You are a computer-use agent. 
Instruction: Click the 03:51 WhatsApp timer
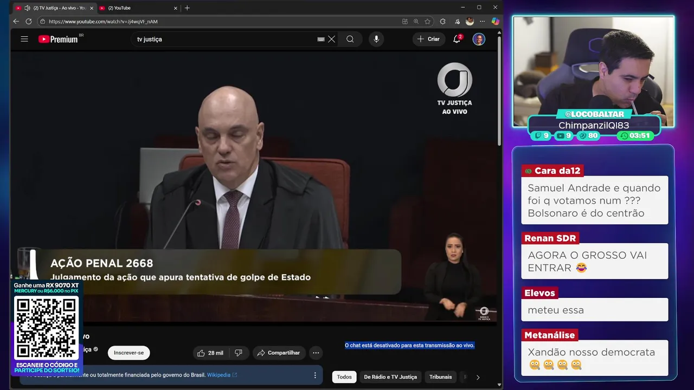click(635, 135)
